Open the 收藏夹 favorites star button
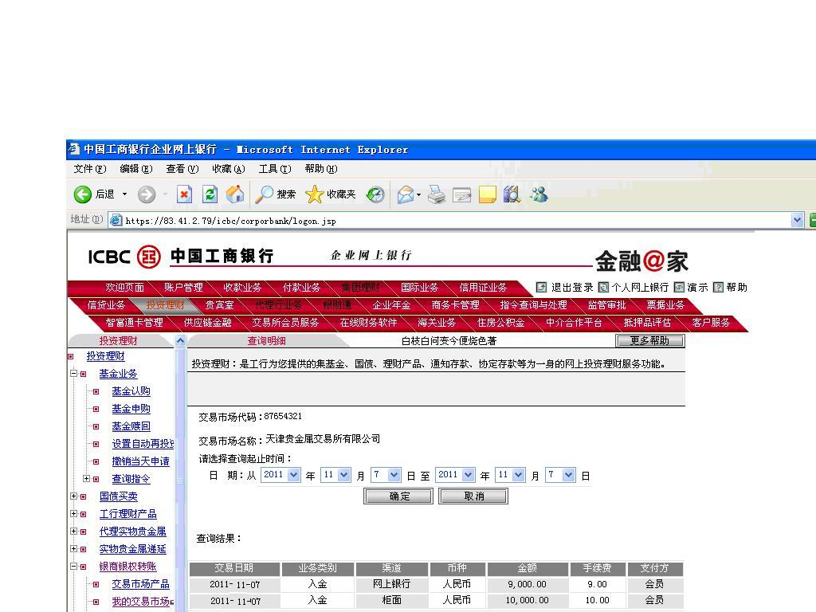 click(331, 194)
